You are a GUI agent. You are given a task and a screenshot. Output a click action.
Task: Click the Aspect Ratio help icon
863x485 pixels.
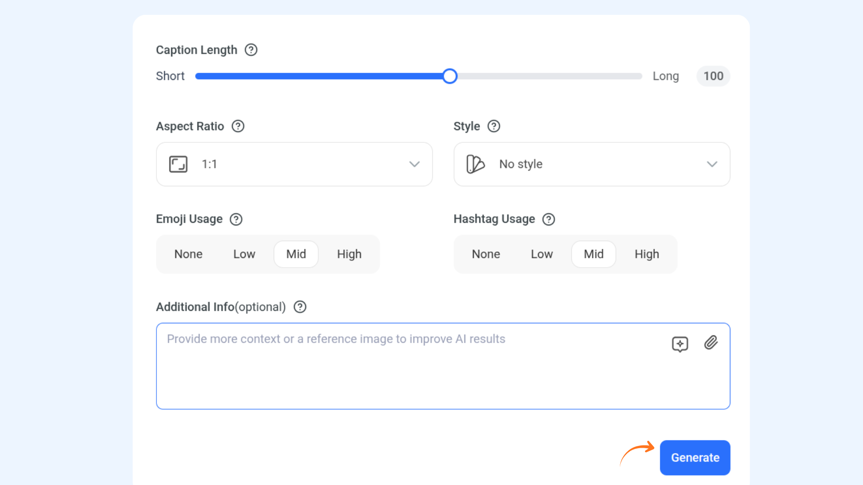pos(238,126)
